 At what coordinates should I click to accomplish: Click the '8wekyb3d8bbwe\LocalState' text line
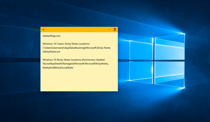tap(58, 68)
